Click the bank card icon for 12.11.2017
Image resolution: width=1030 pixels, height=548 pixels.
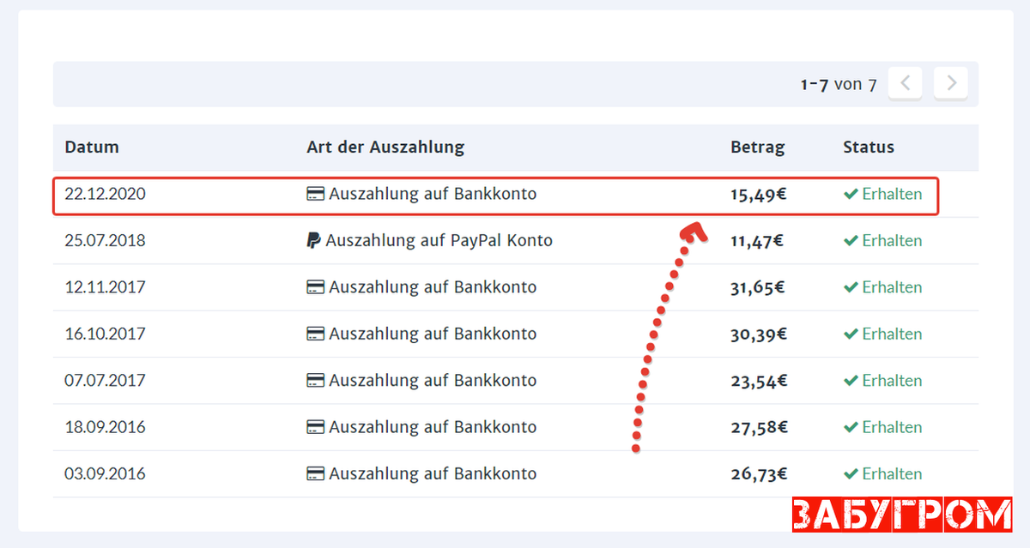(x=315, y=287)
